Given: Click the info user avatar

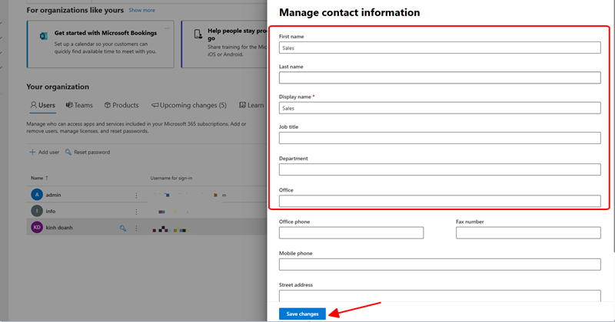Looking at the screenshot, I should click(x=36, y=211).
